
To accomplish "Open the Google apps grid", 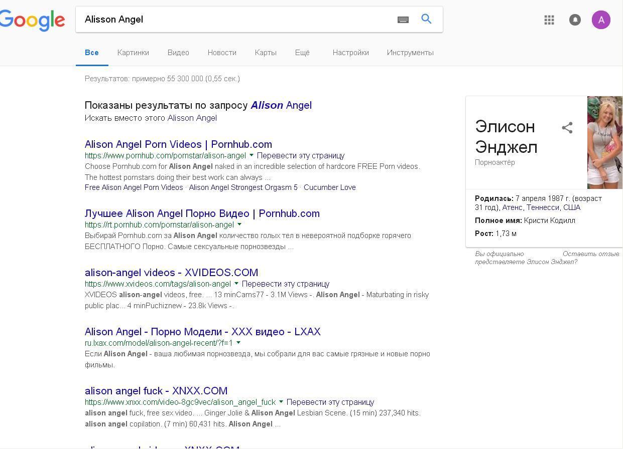I will coord(549,20).
